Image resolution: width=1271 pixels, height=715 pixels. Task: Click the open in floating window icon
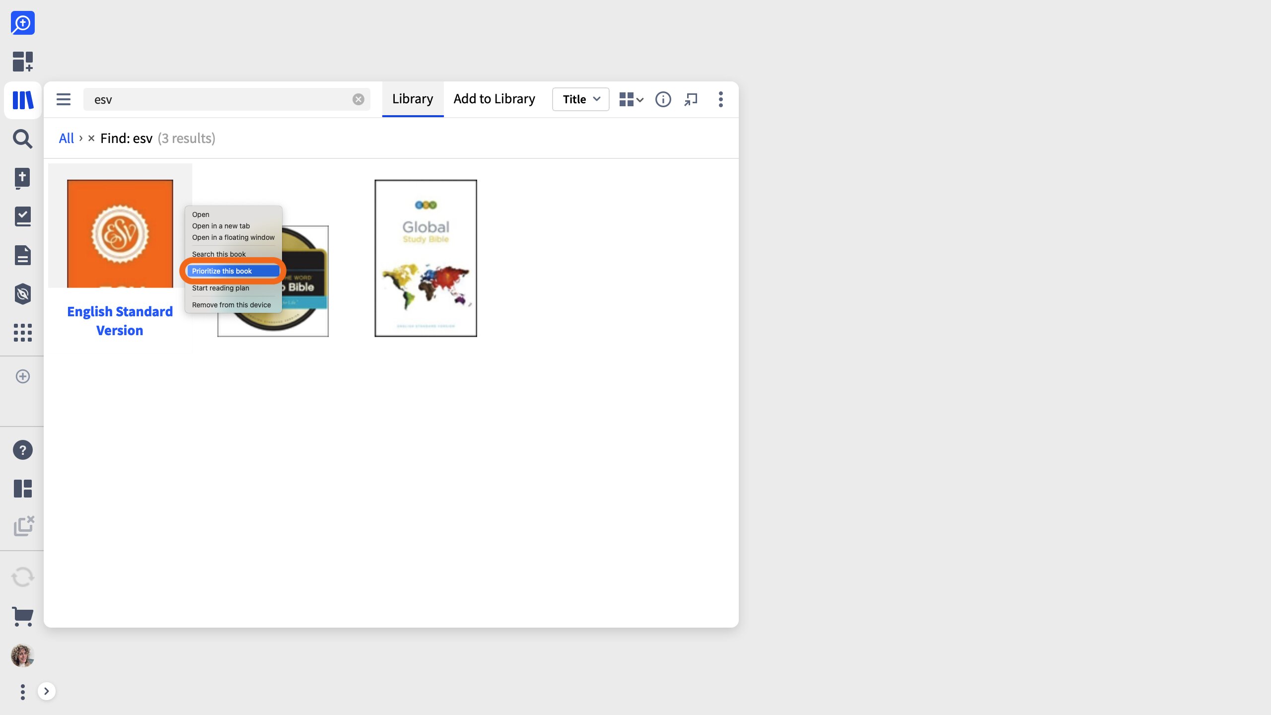[x=691, y=99]
